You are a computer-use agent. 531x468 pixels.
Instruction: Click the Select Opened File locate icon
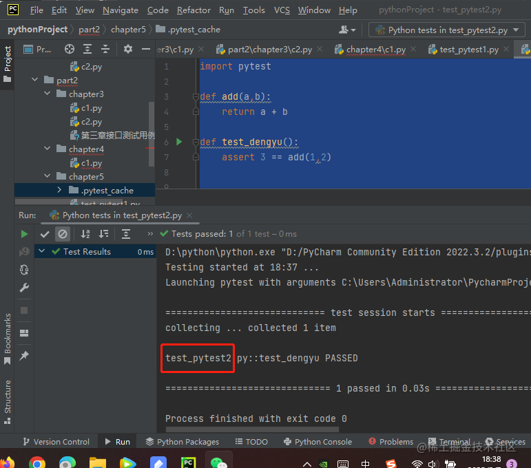[70, 49]
